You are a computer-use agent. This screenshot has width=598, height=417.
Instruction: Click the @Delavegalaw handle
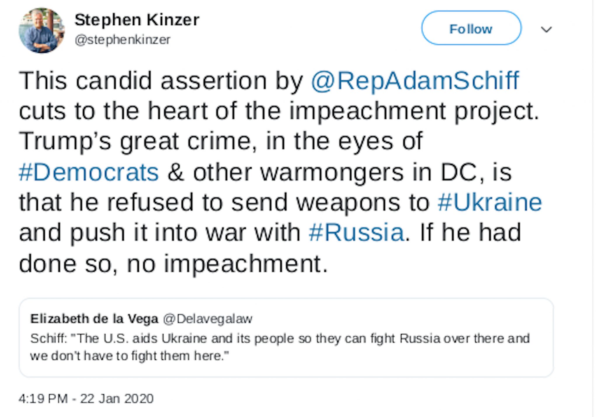(208, 319)
